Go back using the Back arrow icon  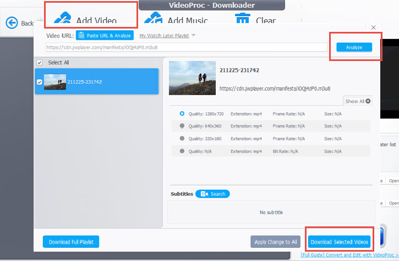[12, 23]
